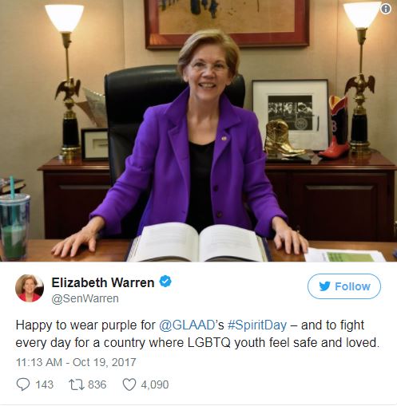397x406 pixels.
Task: Visit the @SenWarren handle
Action: [x=85, y=298]
